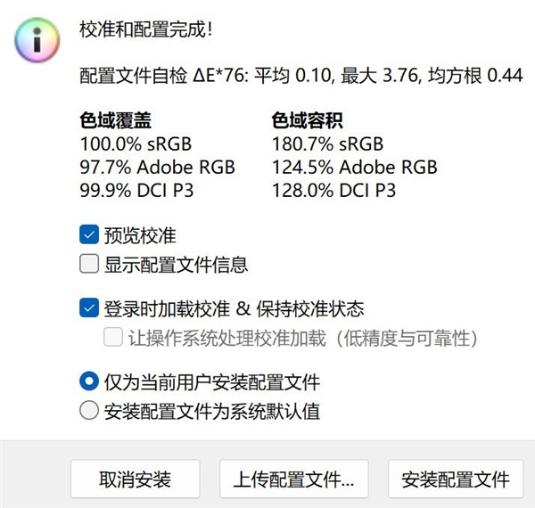This screenshot has width=535, height=508.
Task: Choose 安装配置文件为系统默认值 radio option
Action: pyautogui.click(x=89, y=411)
